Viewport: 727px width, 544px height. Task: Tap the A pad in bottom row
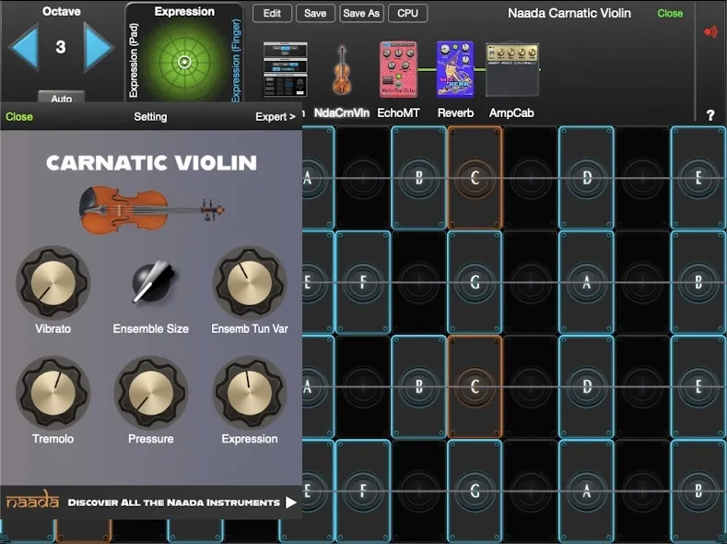pyautogui.click(x=587, y=491)
